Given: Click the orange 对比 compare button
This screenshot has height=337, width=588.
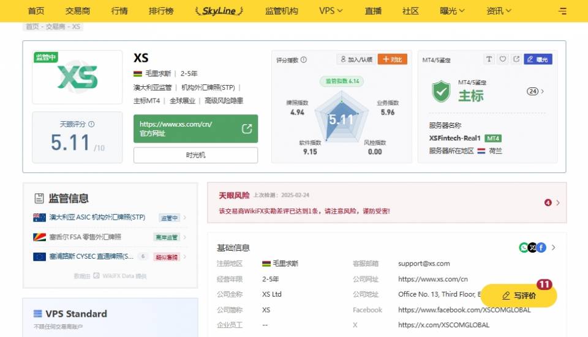Looking at the screenshot, I should 392,59.
